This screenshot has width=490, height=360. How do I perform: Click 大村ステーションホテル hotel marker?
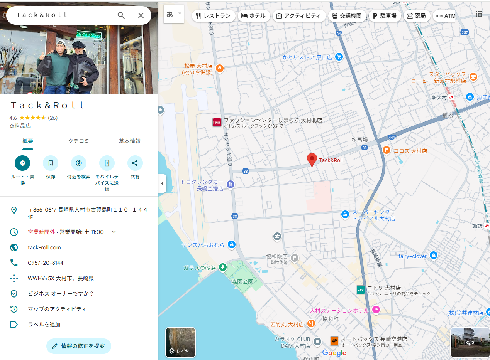coord(376,310)
